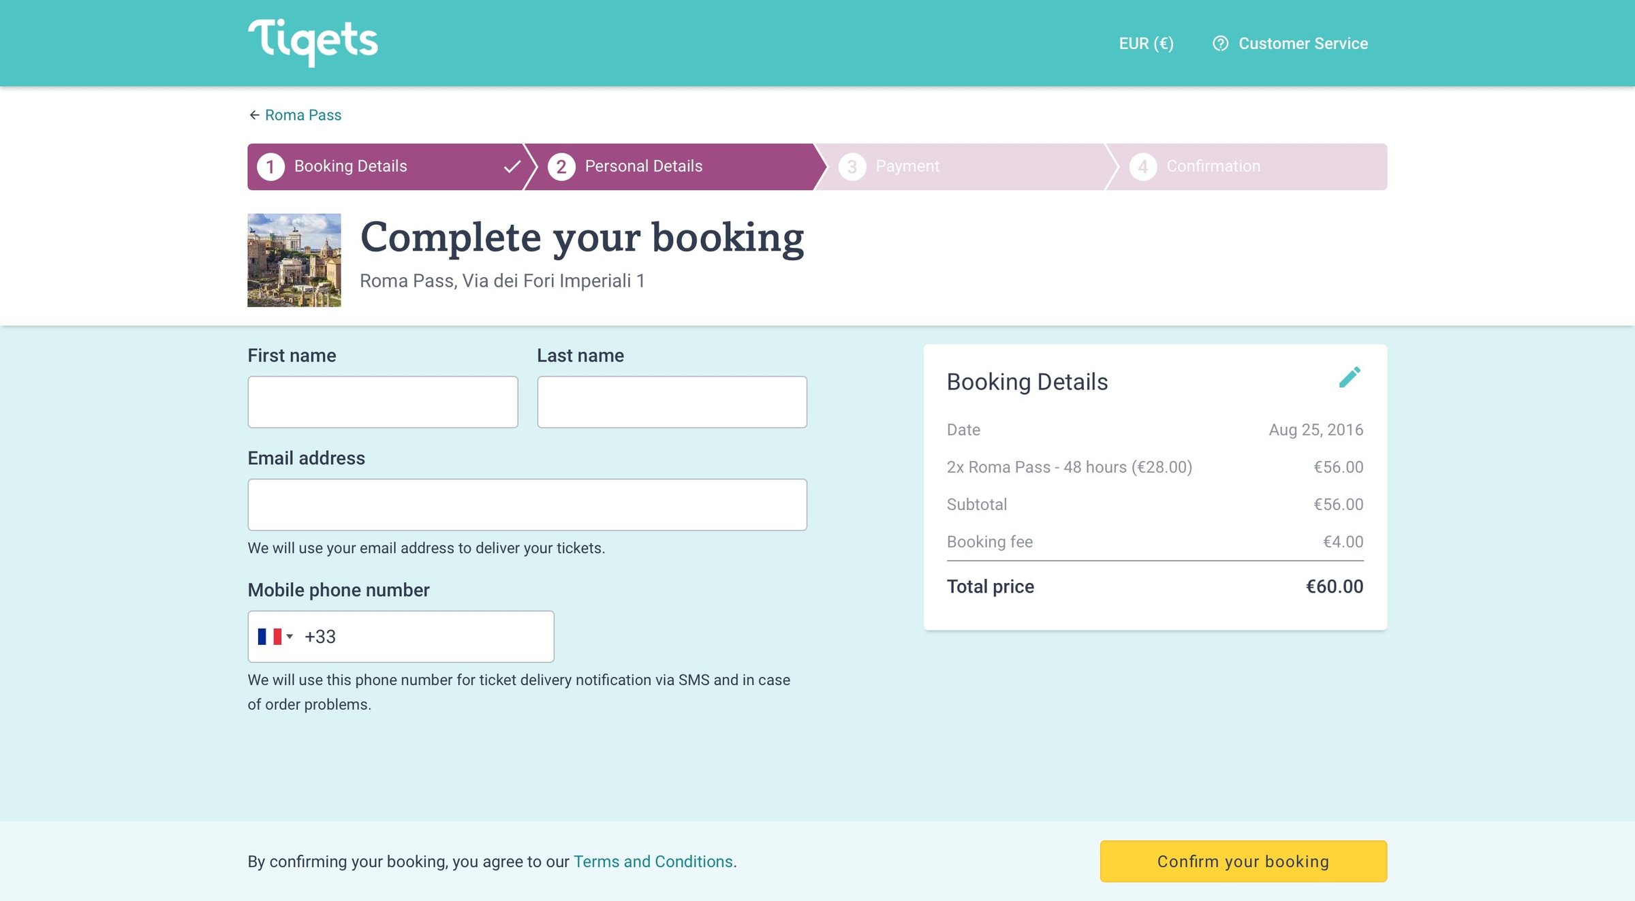1635x901 pixels.
Task: Click the 'Last name' label
Action: click(x=580, y=355)
